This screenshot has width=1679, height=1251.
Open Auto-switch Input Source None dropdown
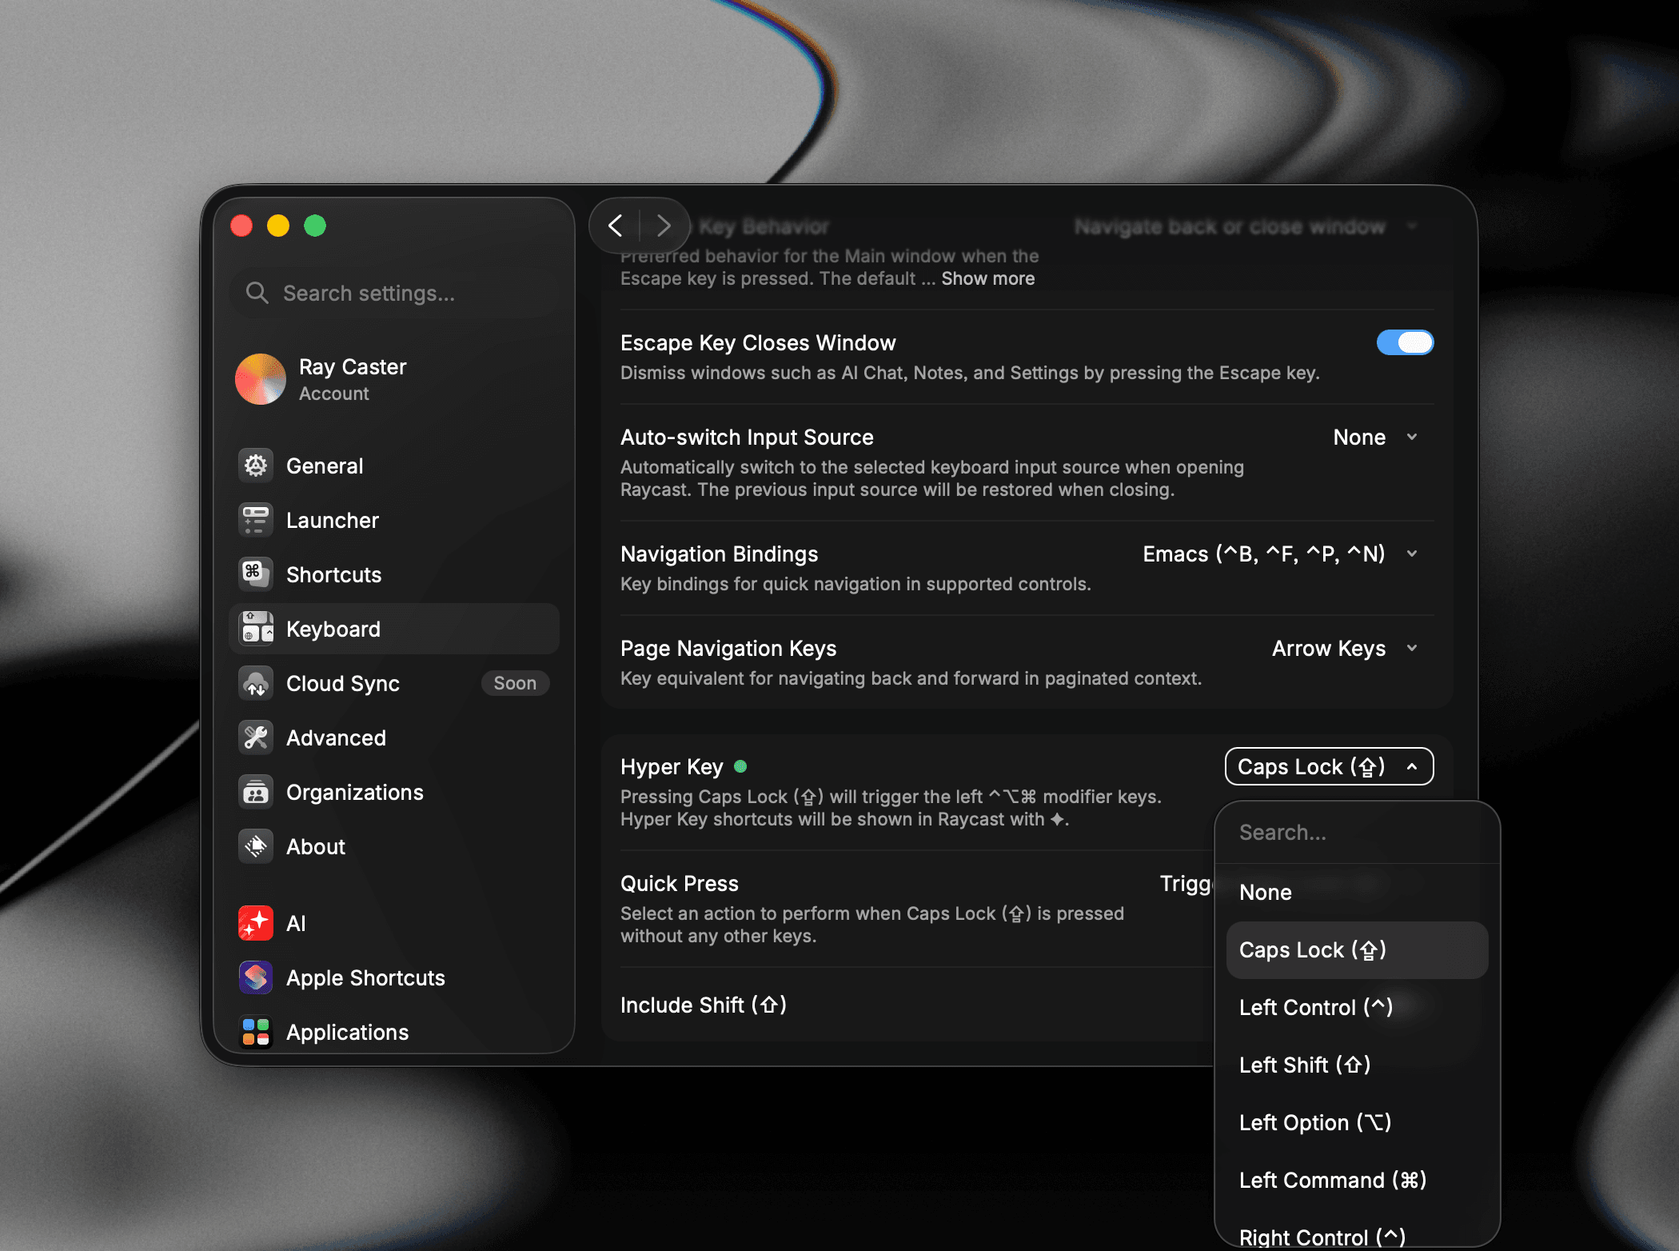1376,437
